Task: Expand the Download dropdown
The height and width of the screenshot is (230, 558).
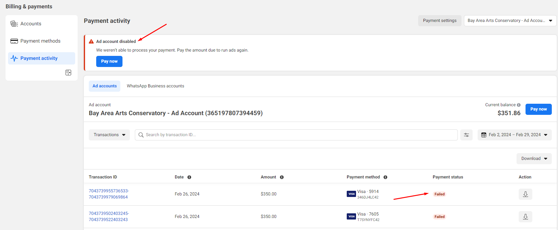Action: click(x=534, y=159)
